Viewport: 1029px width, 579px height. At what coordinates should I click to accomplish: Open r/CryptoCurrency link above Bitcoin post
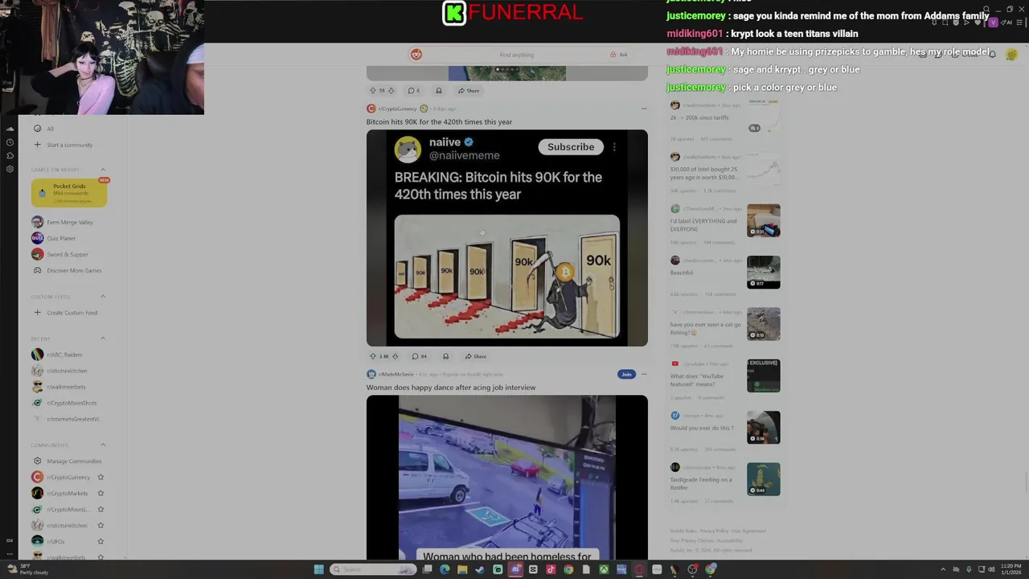tap(397, 109)
